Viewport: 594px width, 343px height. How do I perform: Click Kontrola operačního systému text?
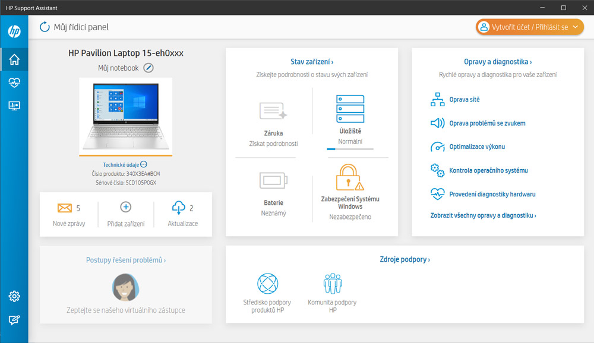point(488,170)
